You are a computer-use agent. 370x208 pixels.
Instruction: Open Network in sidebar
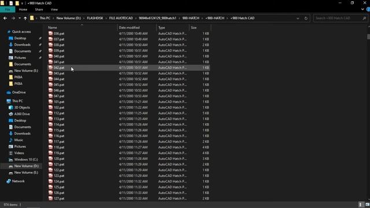tap(18, 181)
